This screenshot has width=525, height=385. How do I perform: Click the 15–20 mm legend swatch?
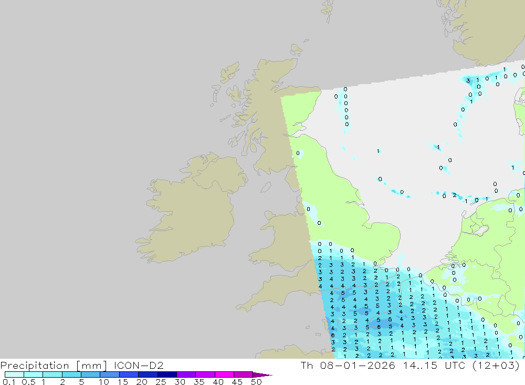click(129, 374)
